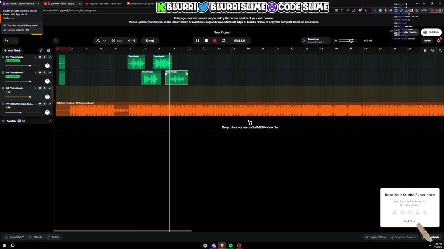444x249 pixels.
Task: Click the undo arrow icon
Action: (x=6, y=41)
